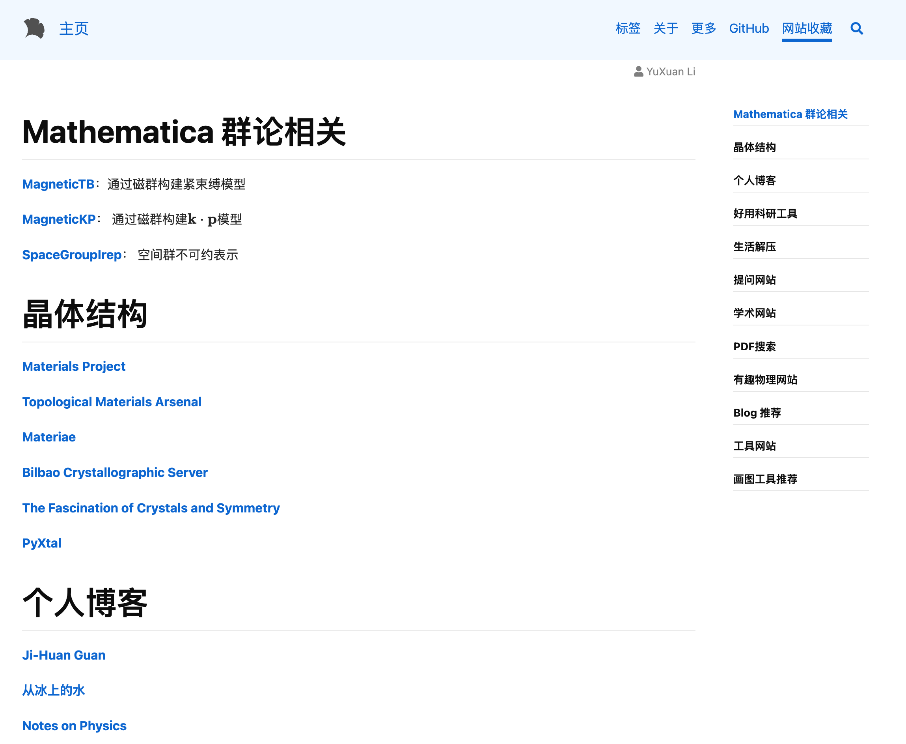Open the MagneticTB link
The width and height of the screenshot is (906, 744).
point(58,184)
